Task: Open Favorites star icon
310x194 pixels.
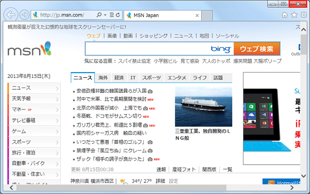Action: click(x=294, y=15)
